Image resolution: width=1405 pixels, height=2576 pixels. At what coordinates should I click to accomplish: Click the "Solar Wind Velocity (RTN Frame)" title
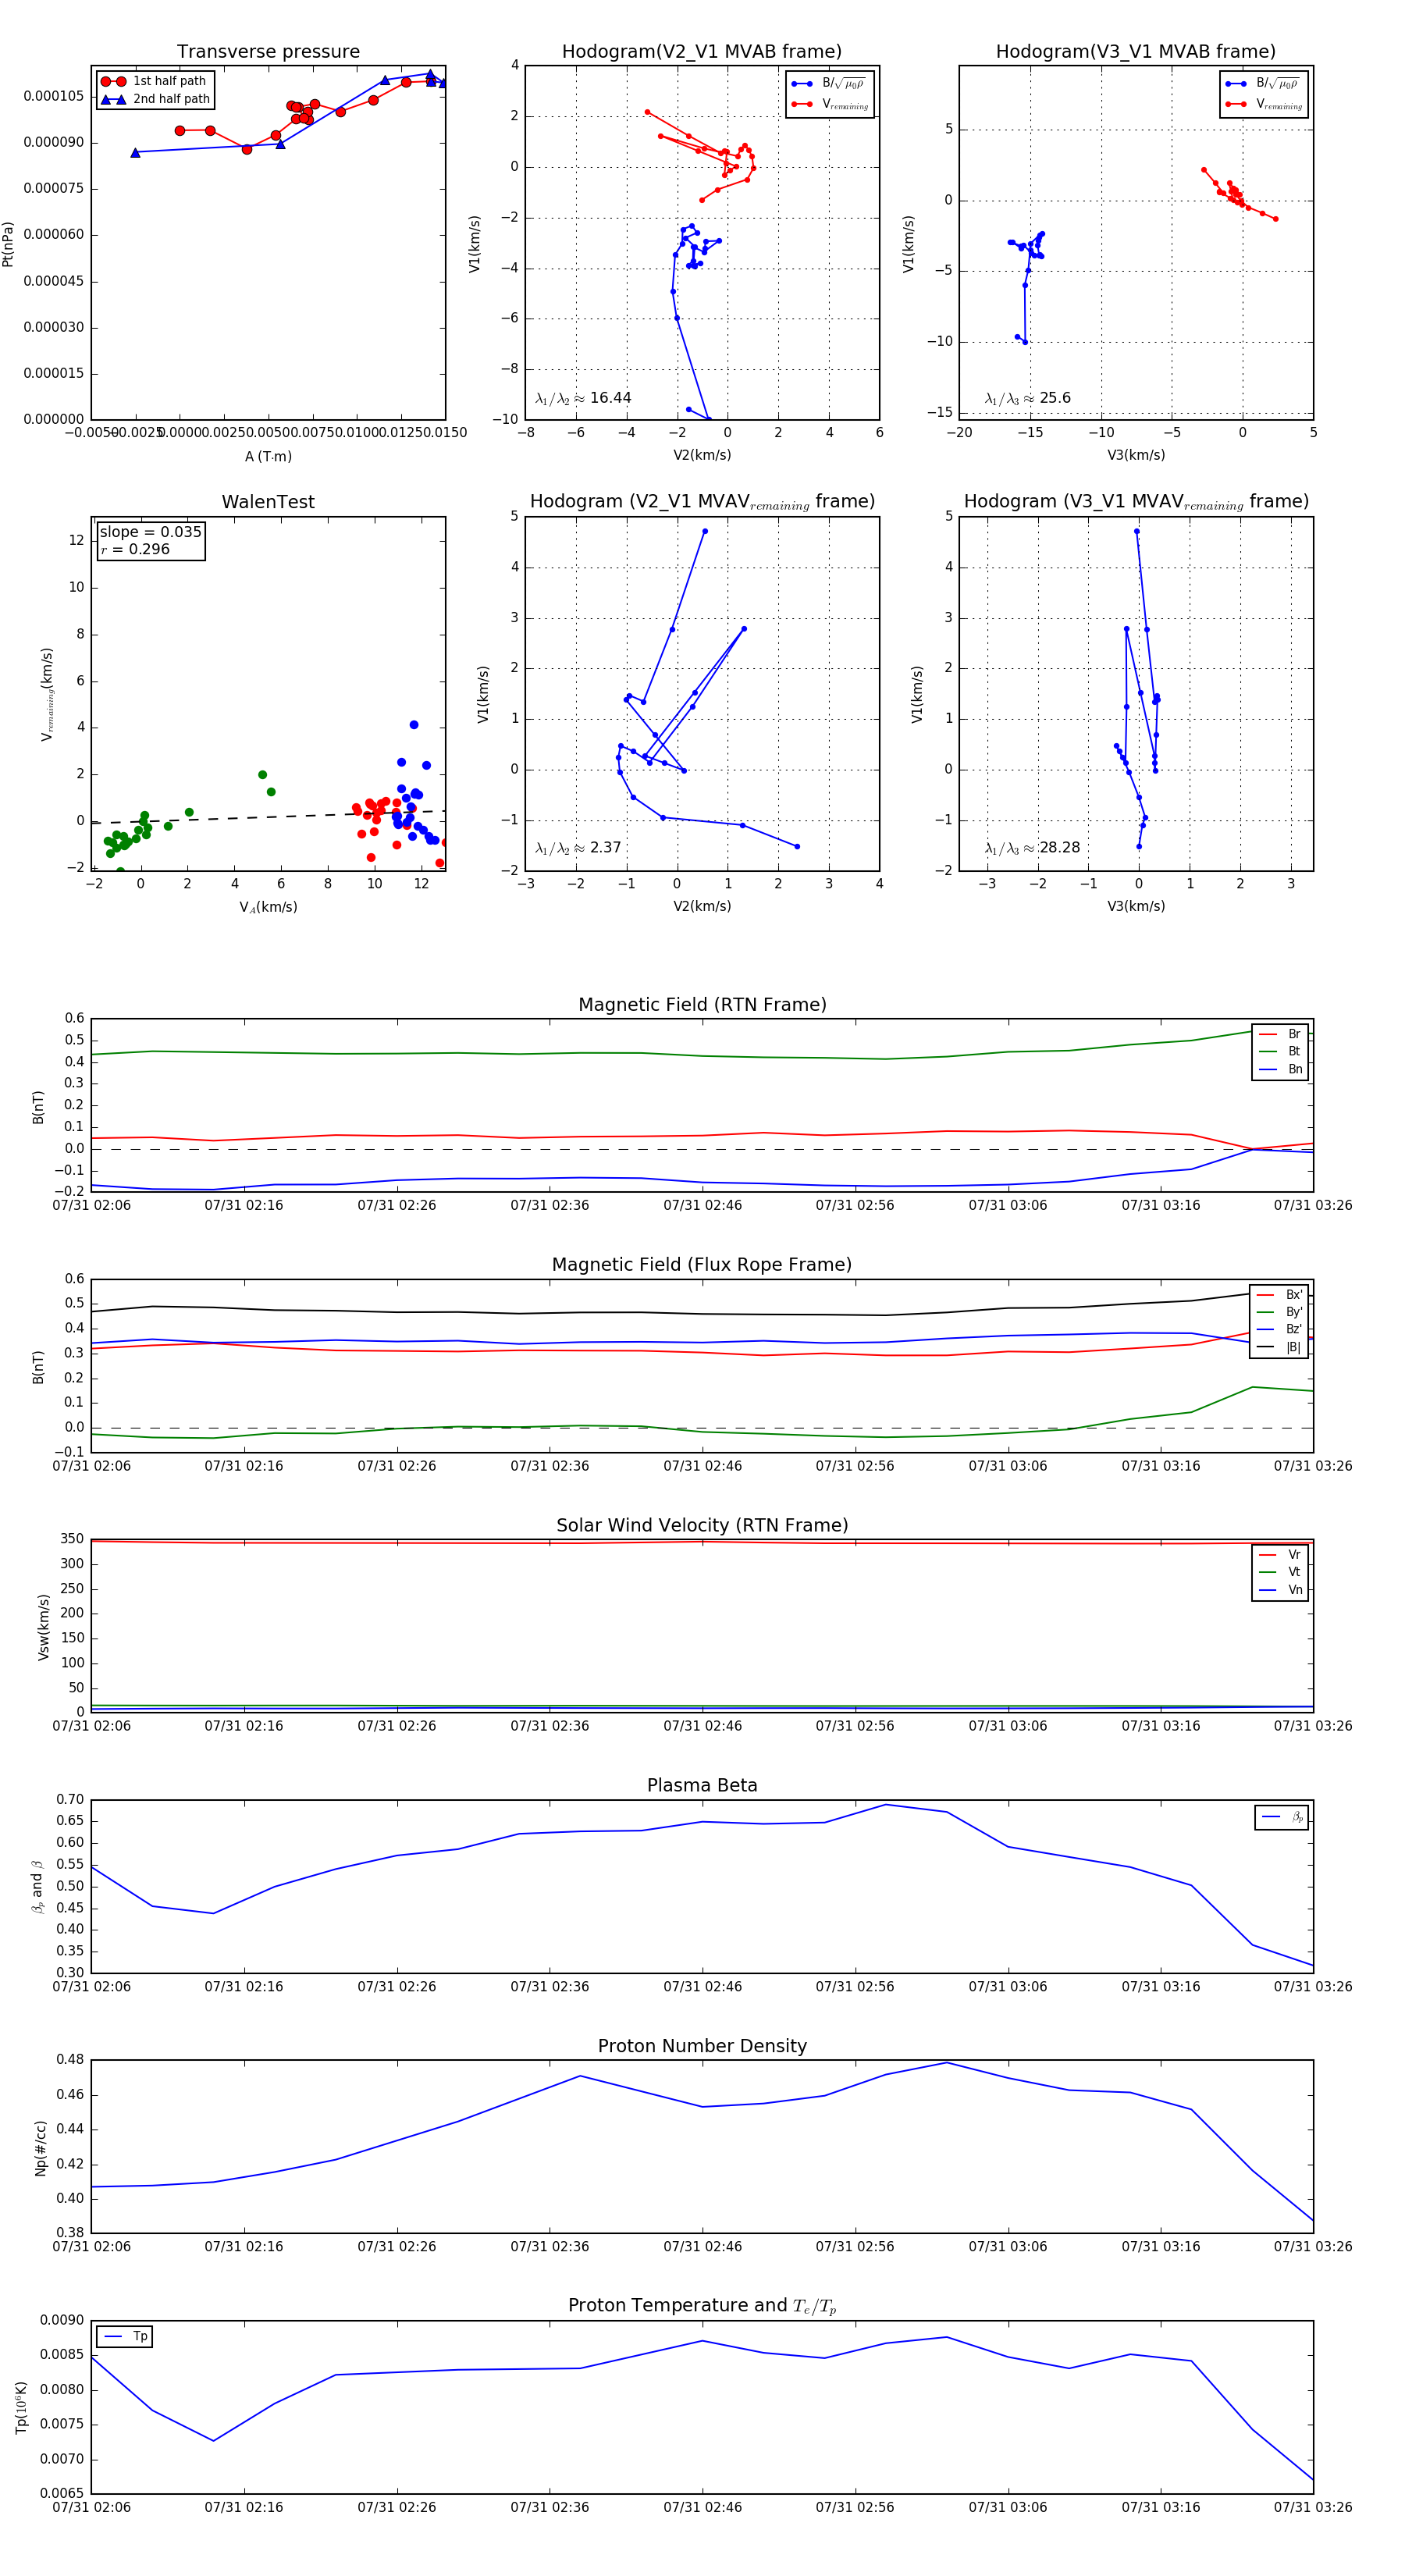coord(702,1526)
